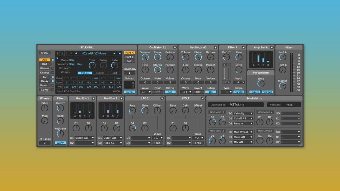Toggle the Arp effect enable box
The width and height of the screenshot is (340, 191).
tap(53, 60)
